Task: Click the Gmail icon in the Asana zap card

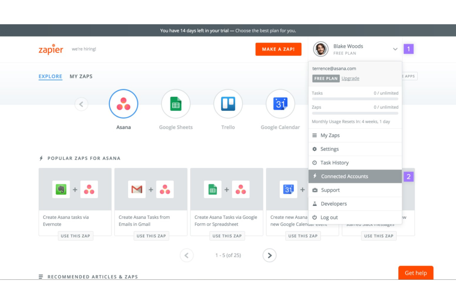Action: pyautogui.click(x=136, y=189)
